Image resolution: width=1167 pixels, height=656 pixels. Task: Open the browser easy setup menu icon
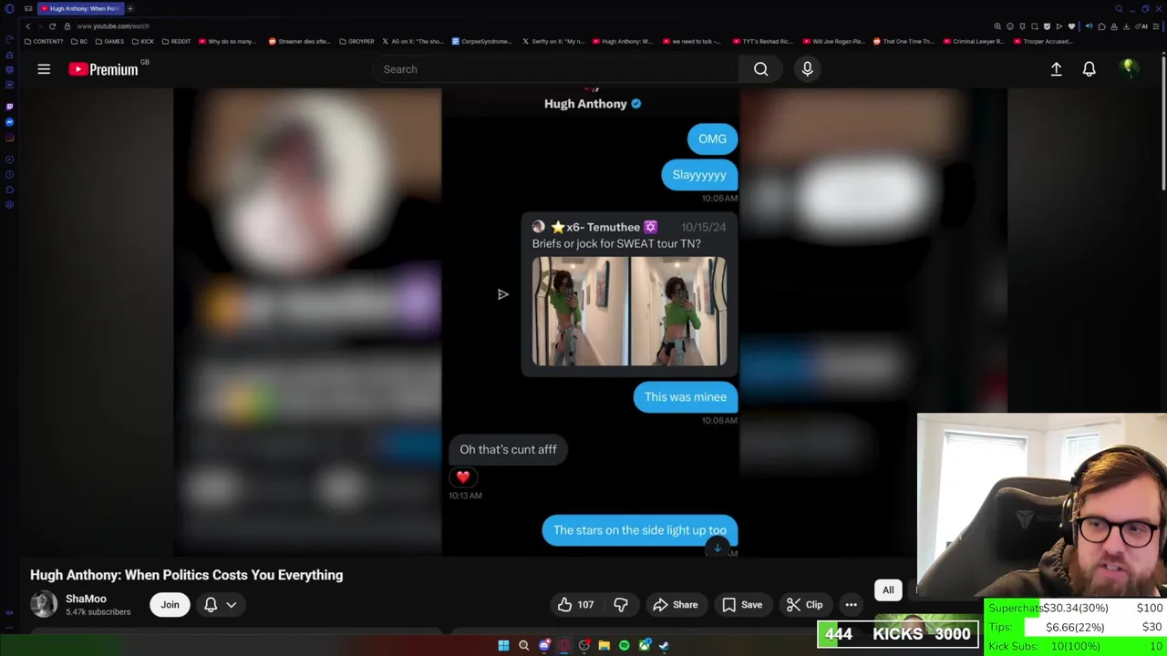point(1154,26)
